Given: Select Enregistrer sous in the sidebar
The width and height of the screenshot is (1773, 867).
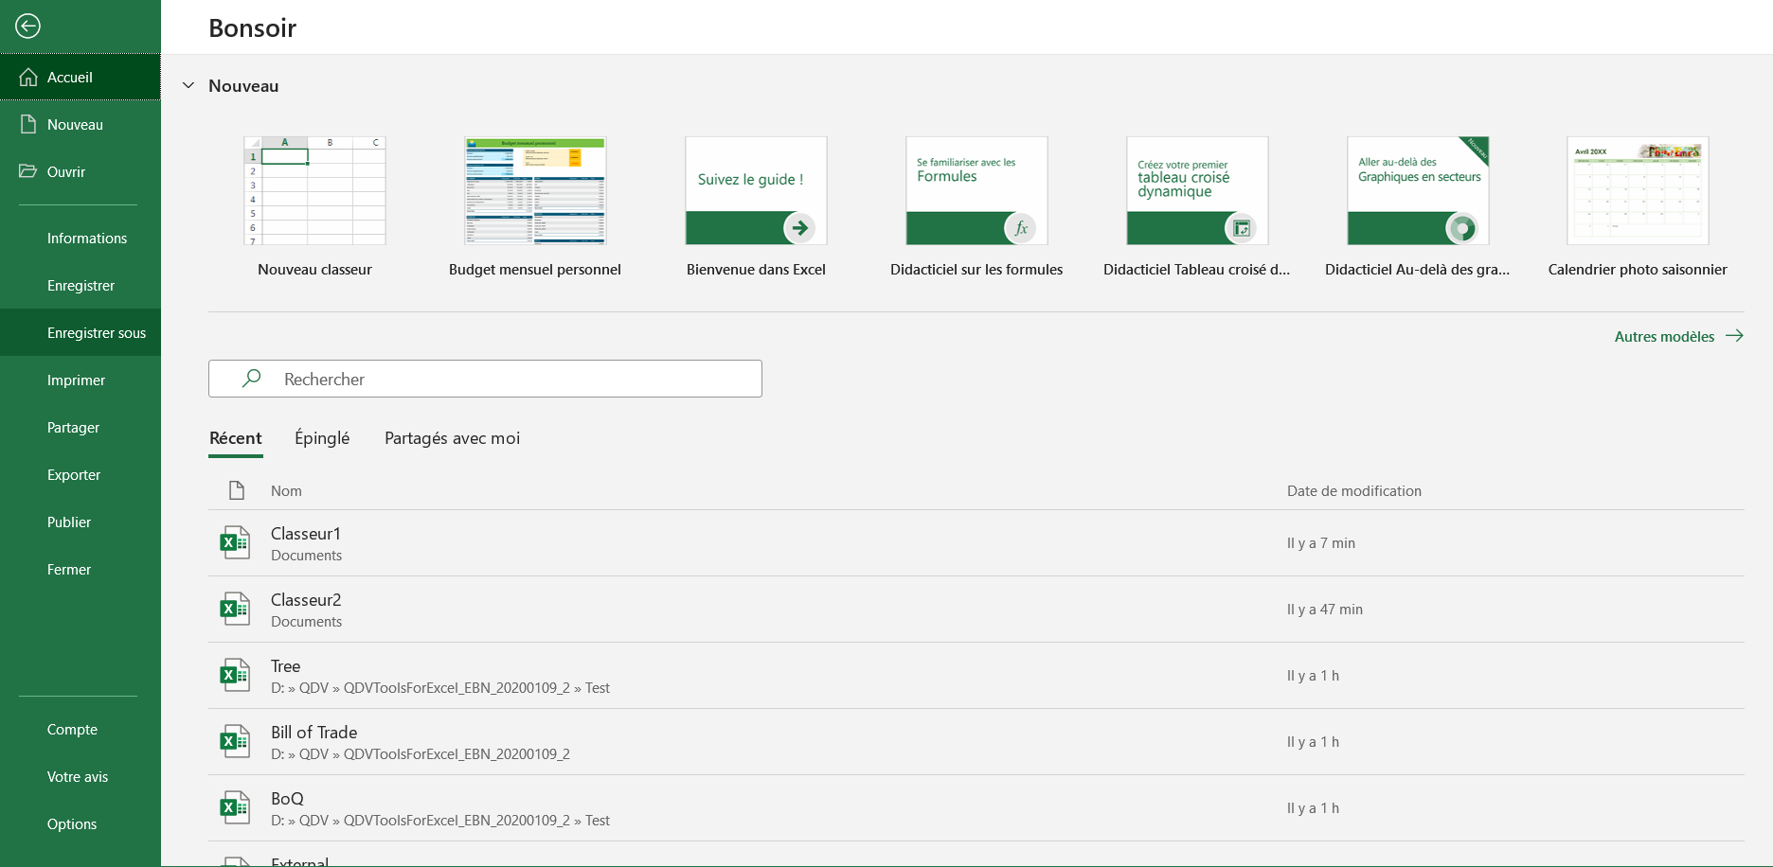Looking at the screenshot, I should [81, 332].
